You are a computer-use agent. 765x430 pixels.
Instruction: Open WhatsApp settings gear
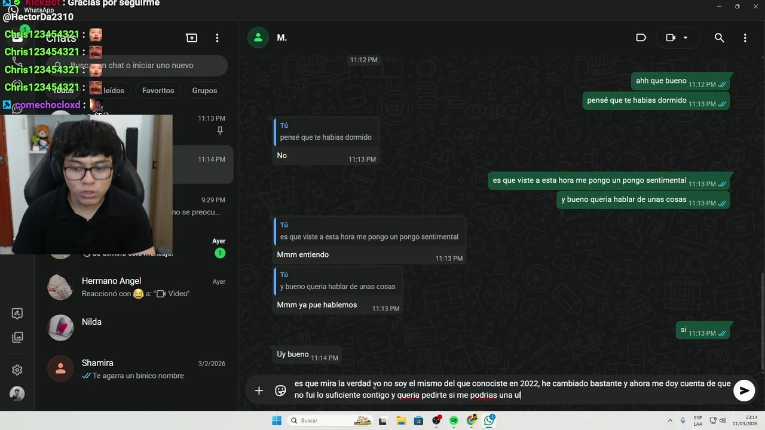(17, 370)
